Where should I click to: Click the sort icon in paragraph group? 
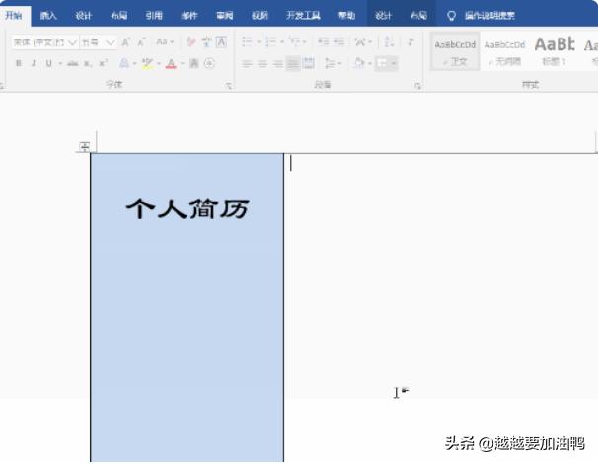(386, 42)
